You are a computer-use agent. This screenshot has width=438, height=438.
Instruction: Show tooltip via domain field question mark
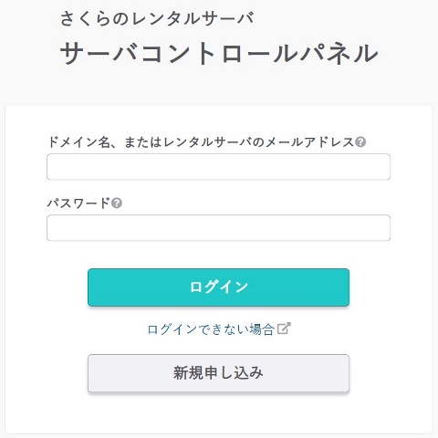tap(360, 142)
